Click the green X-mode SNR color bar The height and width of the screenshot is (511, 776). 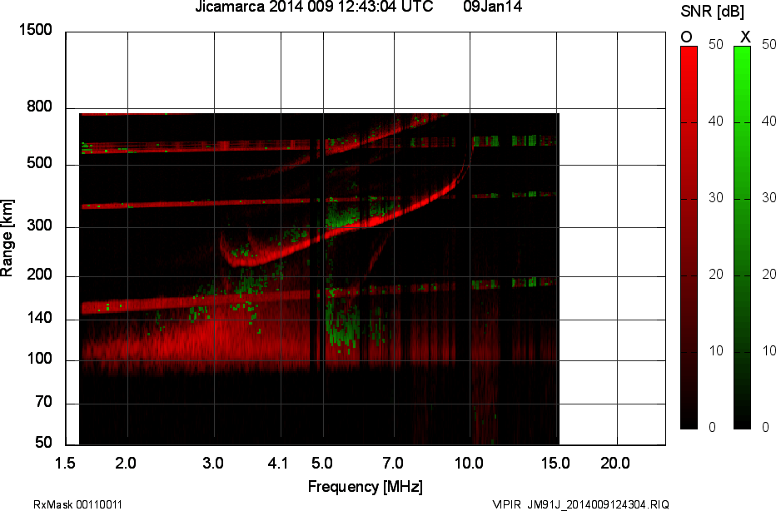click(742, 237)
